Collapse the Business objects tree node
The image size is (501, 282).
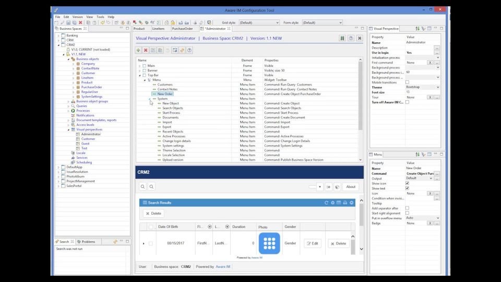tap(68, 59)
